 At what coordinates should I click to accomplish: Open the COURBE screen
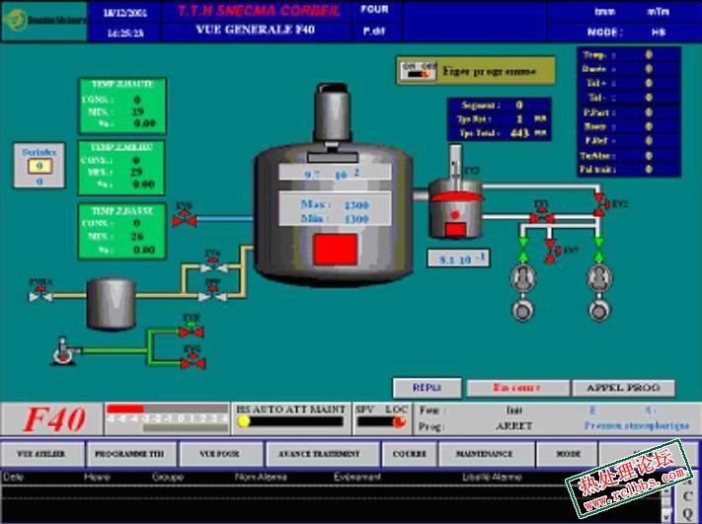pos(409,454)
